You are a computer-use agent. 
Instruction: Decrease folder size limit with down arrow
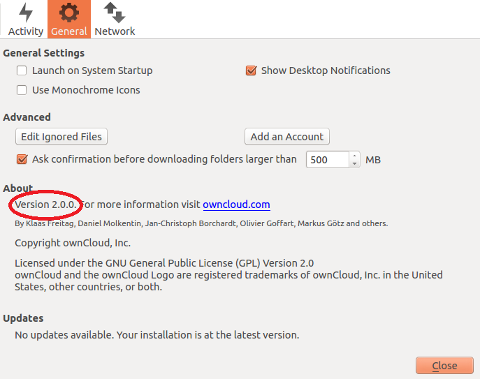[354, 163]
